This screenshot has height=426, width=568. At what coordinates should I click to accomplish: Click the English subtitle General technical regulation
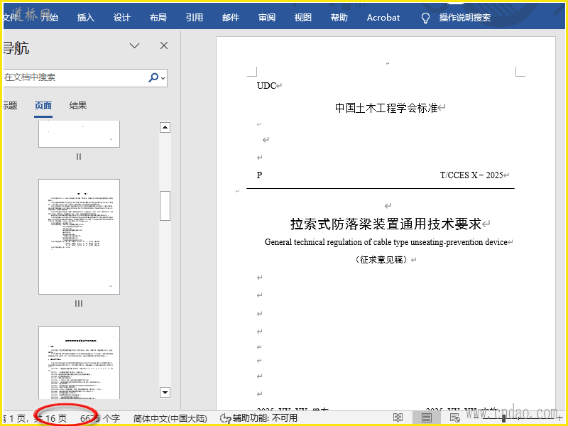(386, 242)
